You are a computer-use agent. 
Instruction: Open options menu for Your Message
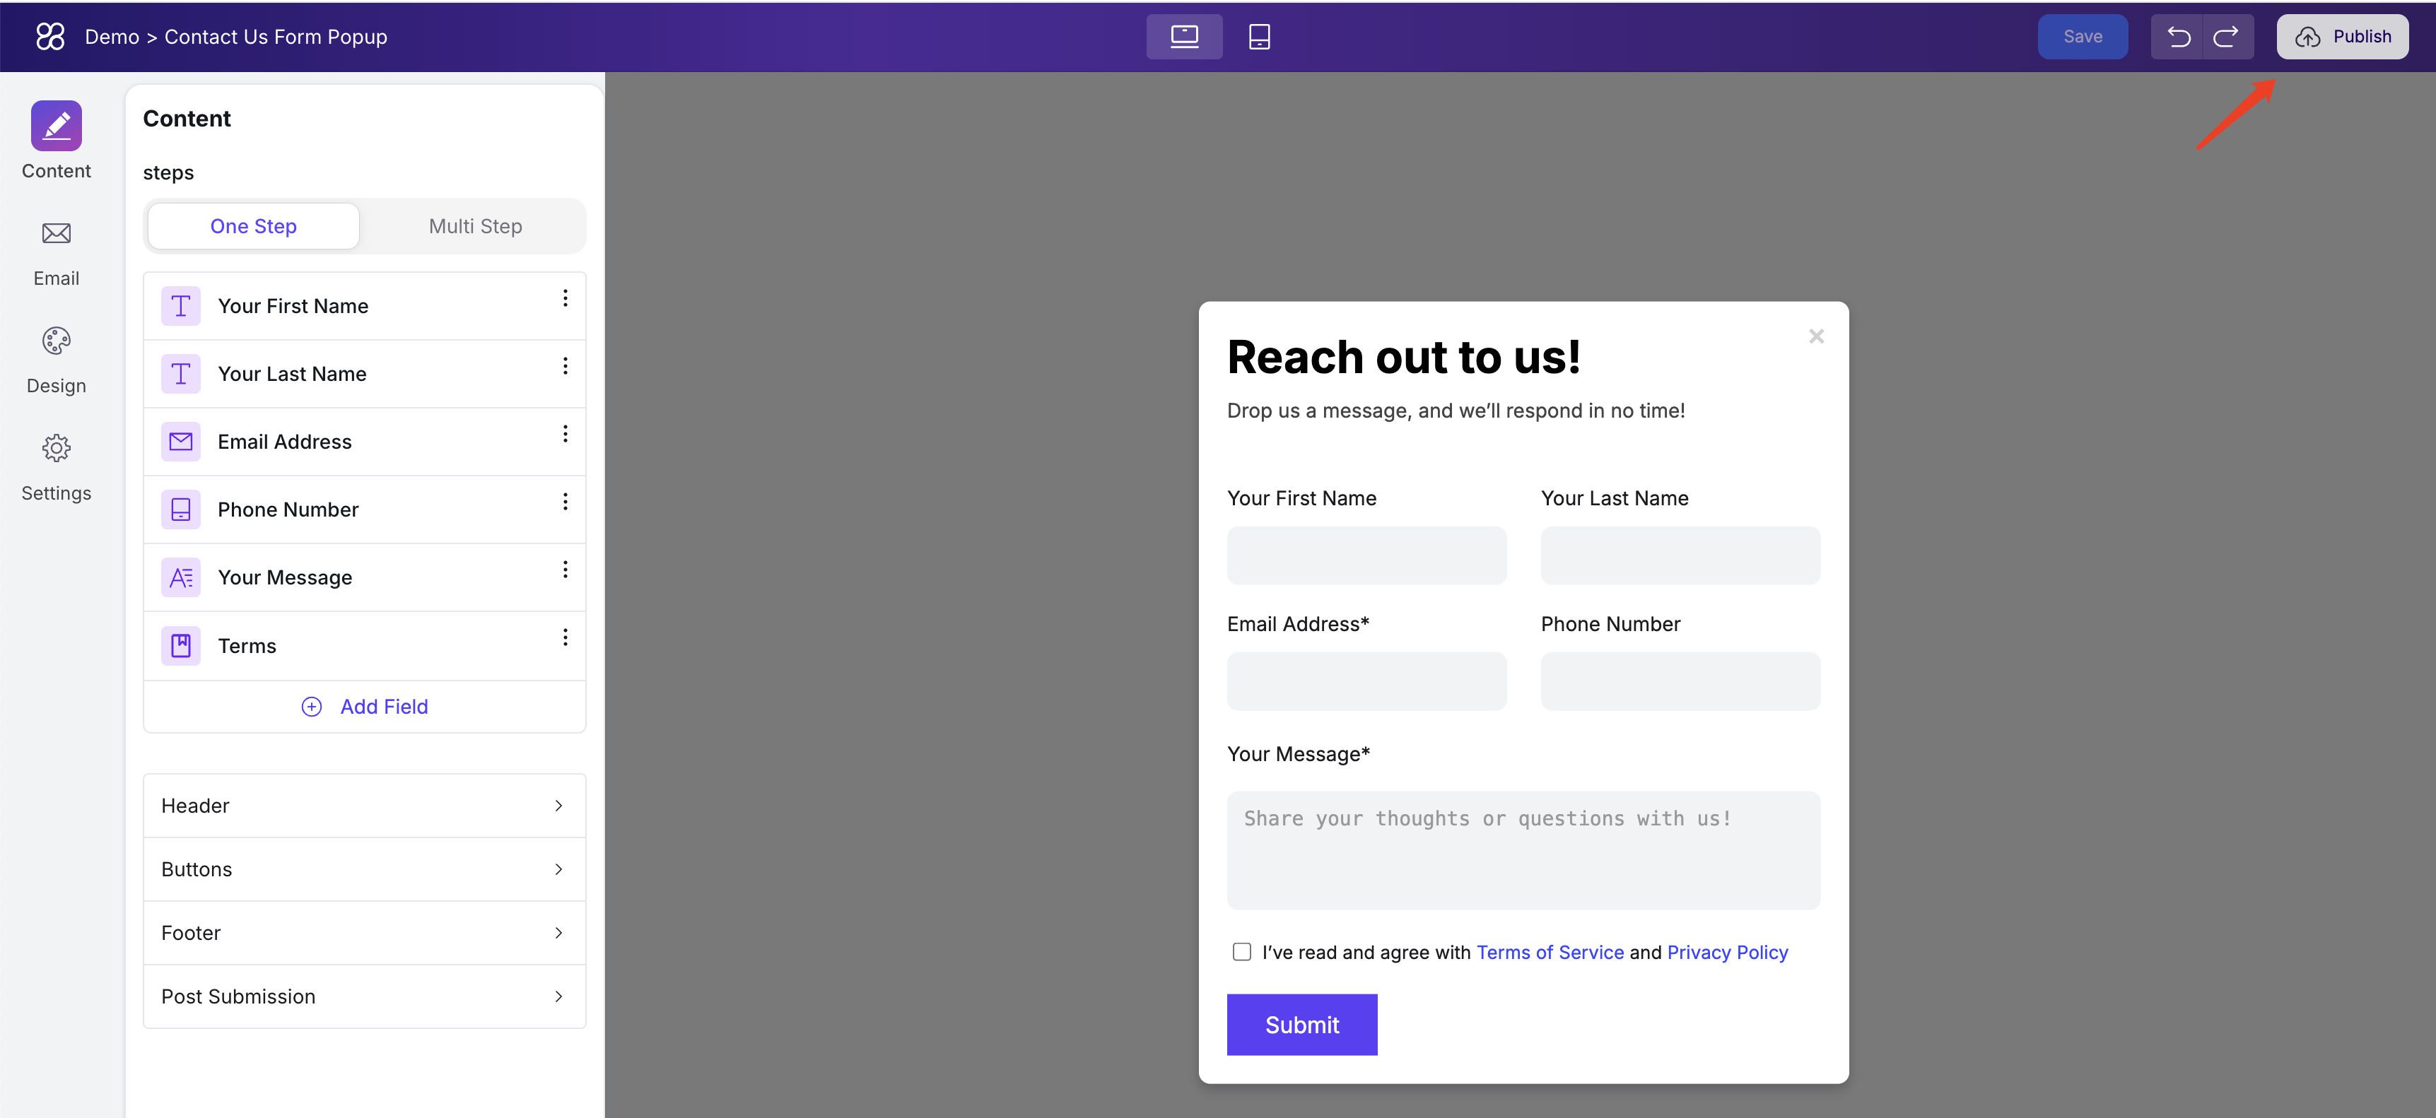[566, 570]
